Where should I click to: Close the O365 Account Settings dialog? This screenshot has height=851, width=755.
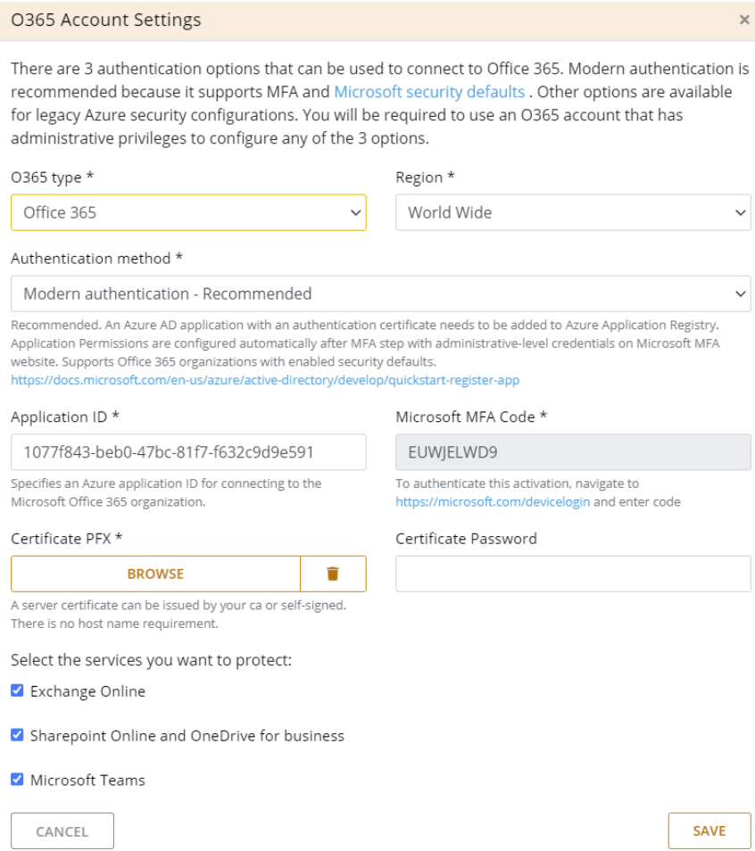pos(744,21)
